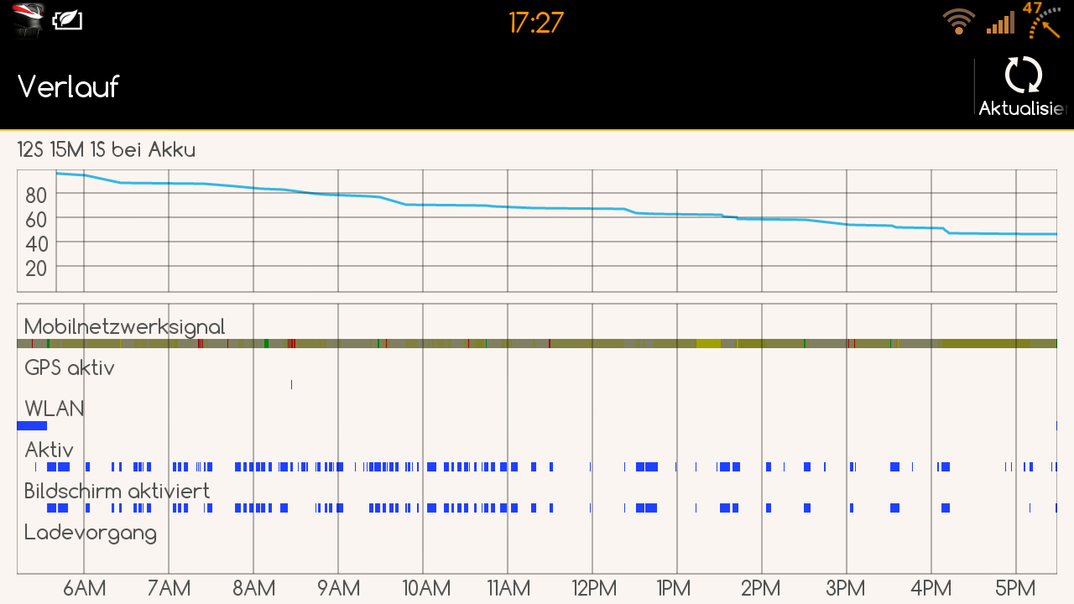Tap the blue WLAN active bar
The image size is (1074, 604).
point(32,426)
